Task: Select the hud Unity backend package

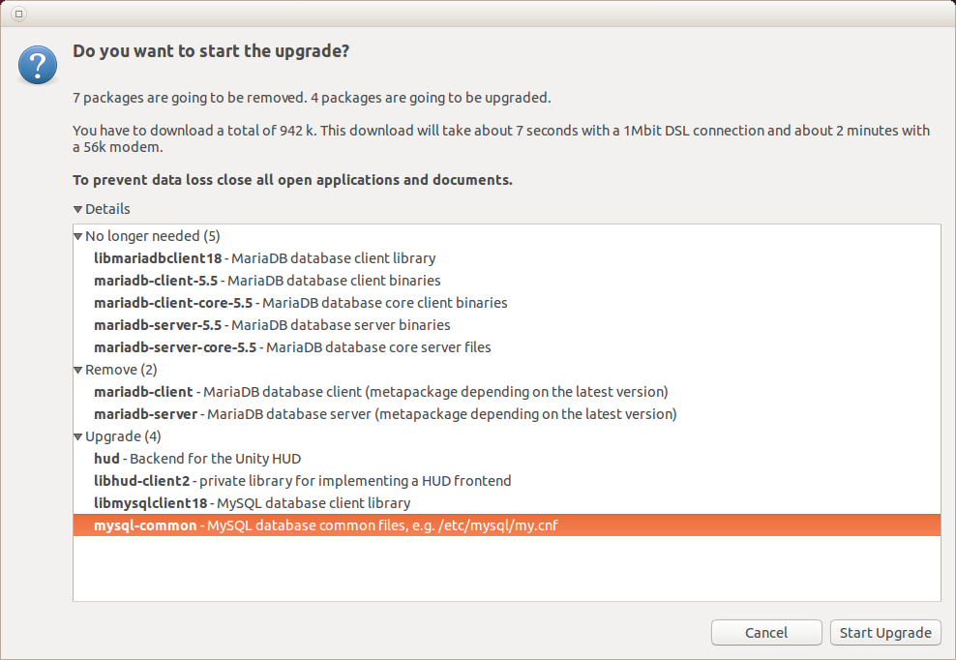Action: (191, 459)
